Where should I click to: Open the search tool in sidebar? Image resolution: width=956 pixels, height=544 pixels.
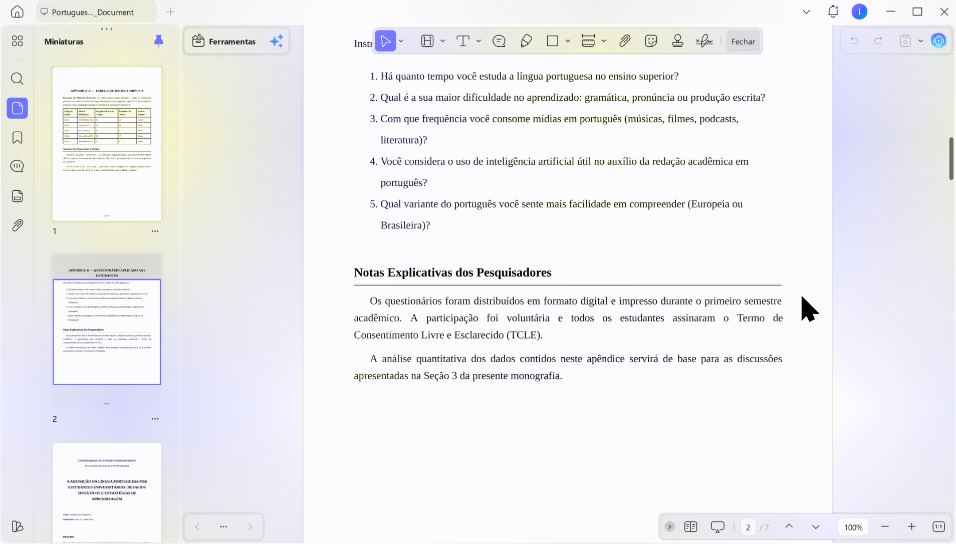click(18, 79)
